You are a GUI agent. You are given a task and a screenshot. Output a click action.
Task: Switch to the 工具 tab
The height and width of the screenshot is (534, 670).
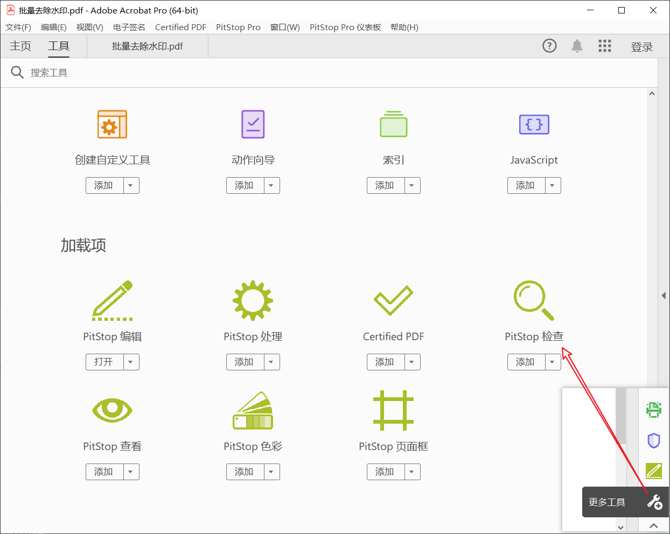[x=59, y=46]
